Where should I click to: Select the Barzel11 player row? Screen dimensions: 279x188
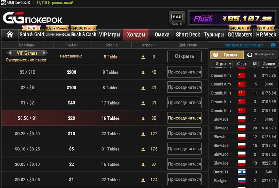tap(244, 172)
